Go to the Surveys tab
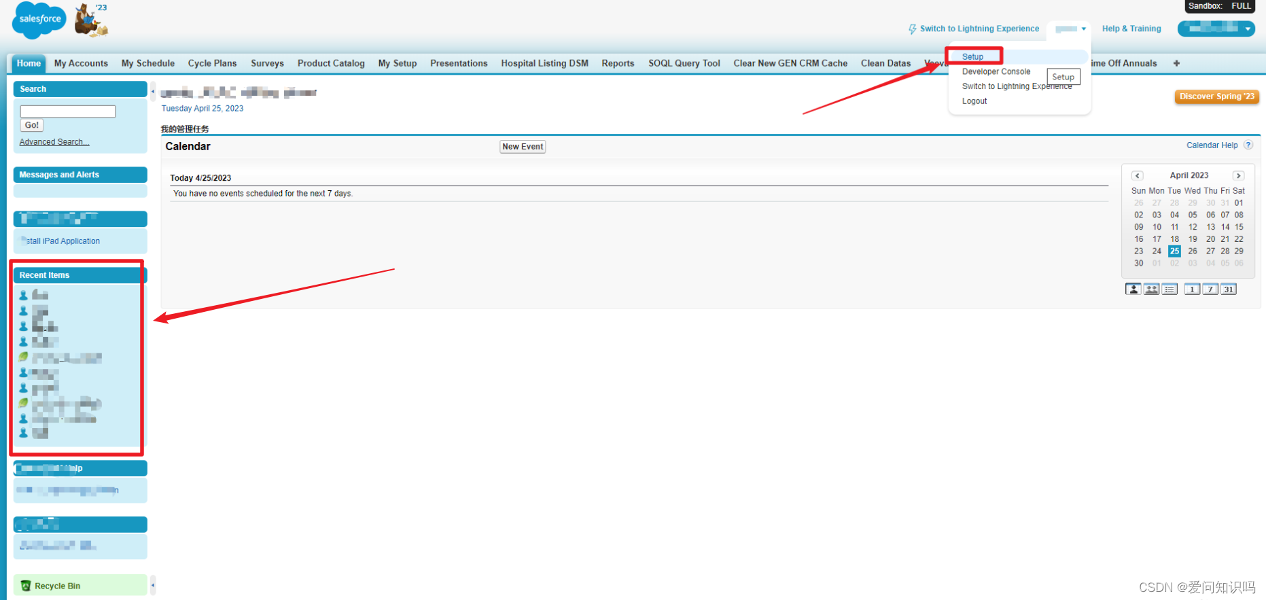1266x600 pixels. click(x=267, y=63)
